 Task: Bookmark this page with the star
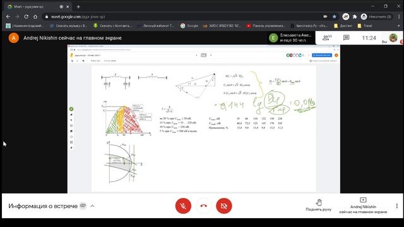click(334, 17)
